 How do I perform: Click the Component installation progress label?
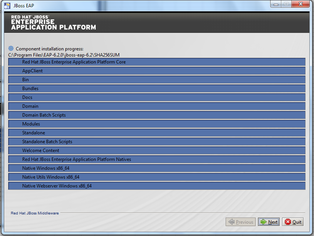[49, 49]
